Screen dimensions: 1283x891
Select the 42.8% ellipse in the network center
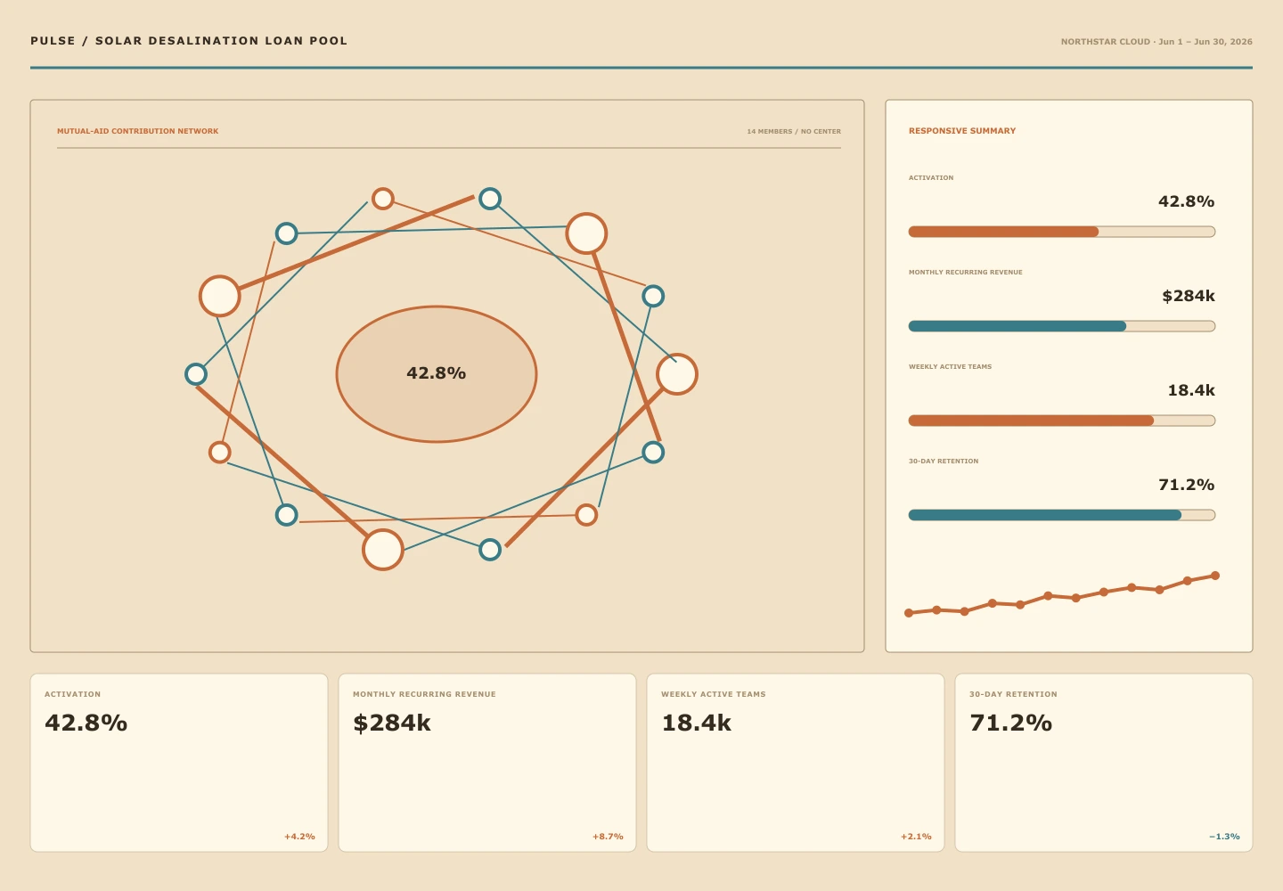click(437, 374)
